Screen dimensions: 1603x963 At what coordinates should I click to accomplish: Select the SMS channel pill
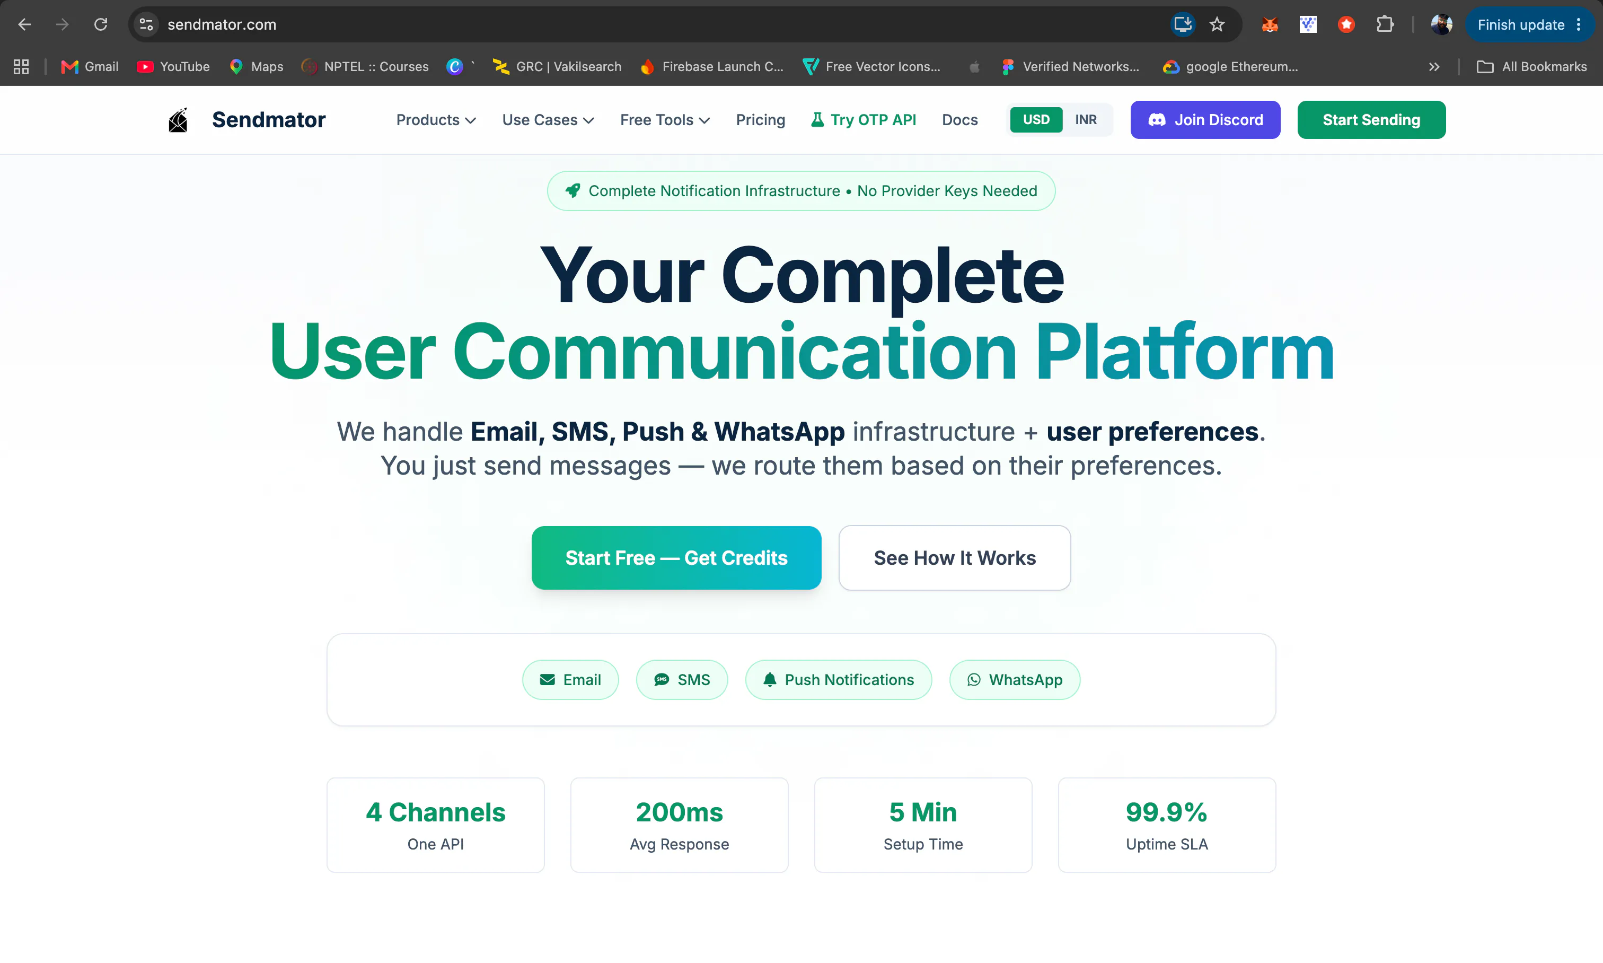point(682,679)
